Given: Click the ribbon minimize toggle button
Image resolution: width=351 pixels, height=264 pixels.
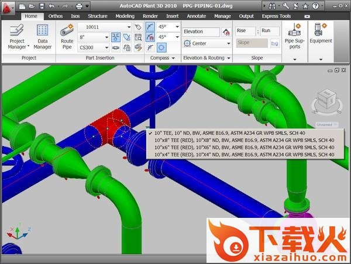Looking at the screenshot, I should [x=307, y=16].
